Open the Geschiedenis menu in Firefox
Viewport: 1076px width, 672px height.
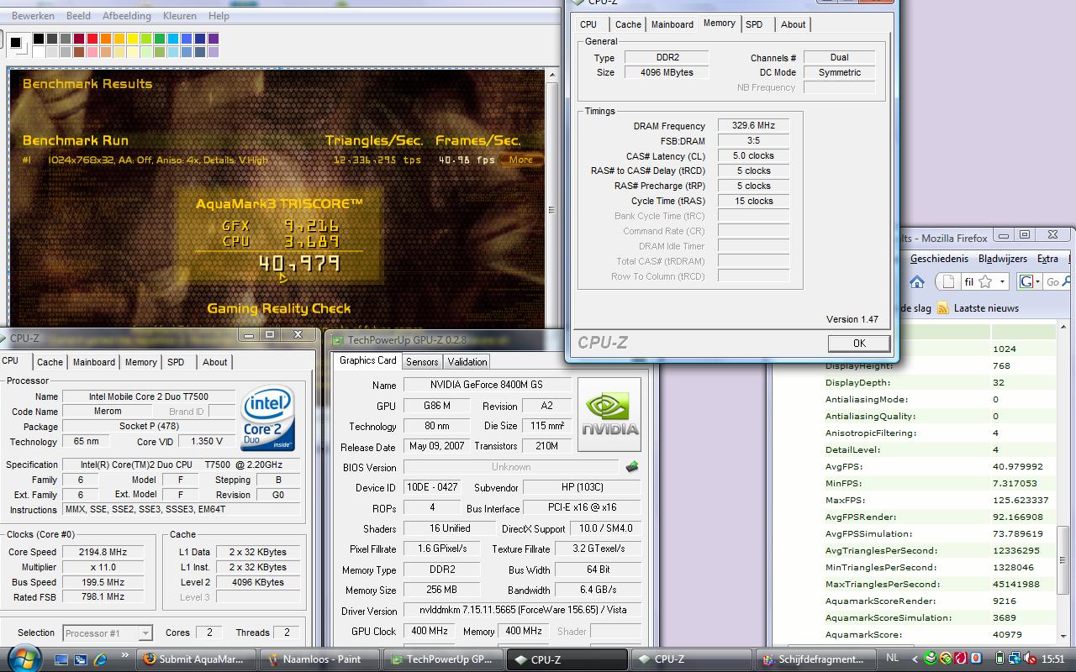939,259
